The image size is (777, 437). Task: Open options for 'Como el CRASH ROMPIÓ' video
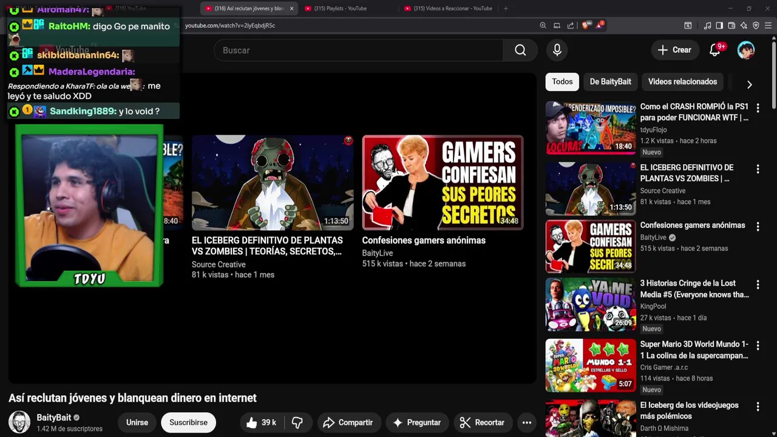tap(758, 108)
